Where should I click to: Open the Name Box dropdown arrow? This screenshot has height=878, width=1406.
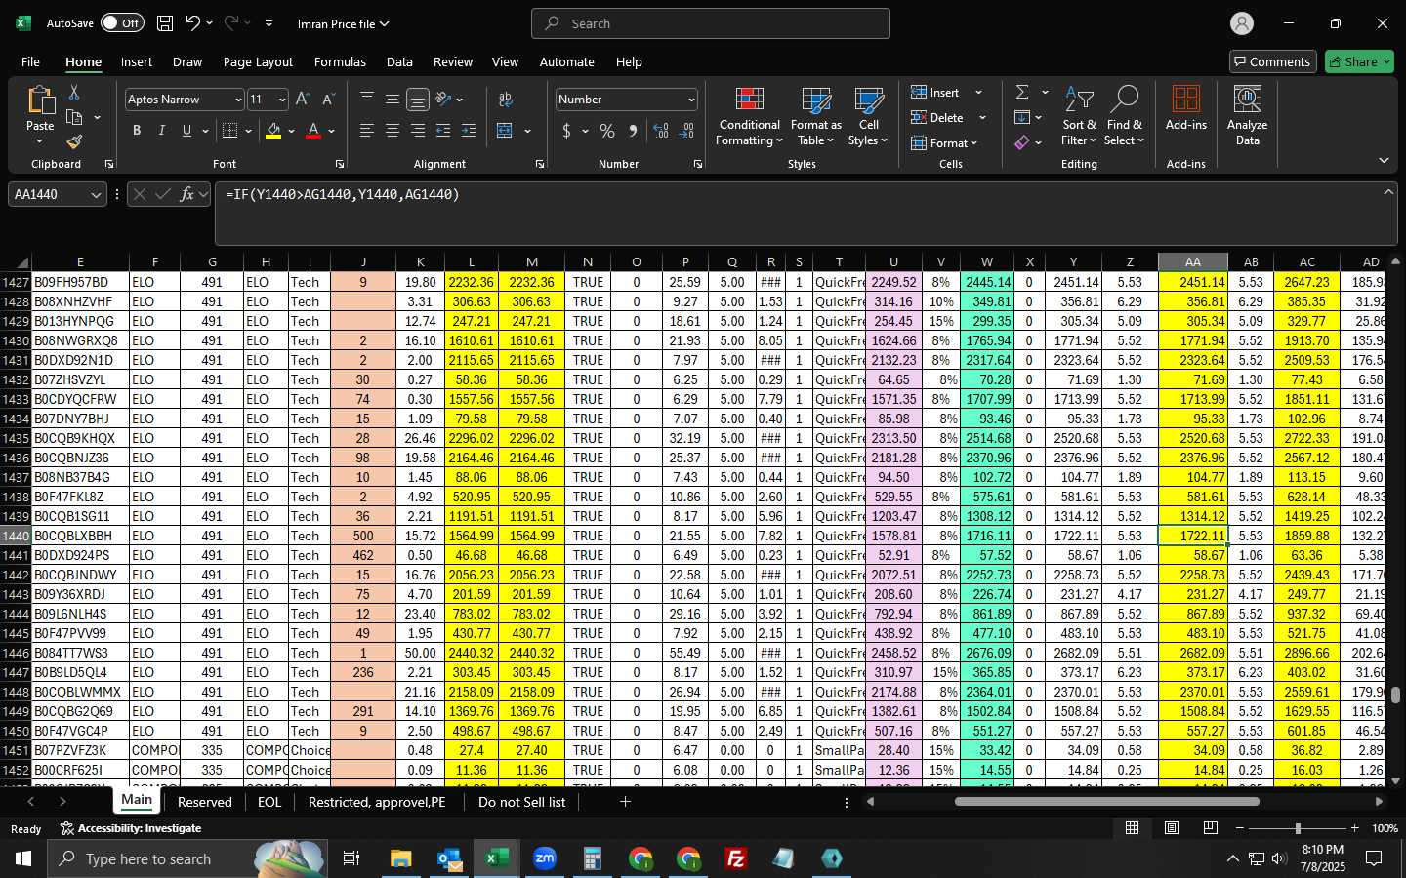96,195
